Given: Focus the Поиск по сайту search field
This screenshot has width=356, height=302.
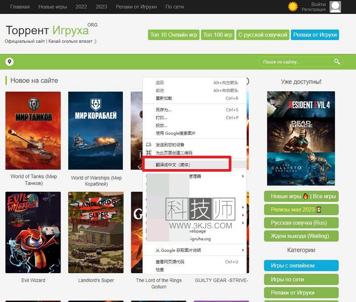Looking at the screenshot, I should 301,62.
